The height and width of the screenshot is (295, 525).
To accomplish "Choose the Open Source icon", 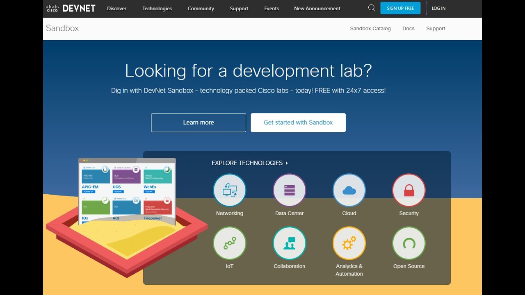I will pos(409,243).
